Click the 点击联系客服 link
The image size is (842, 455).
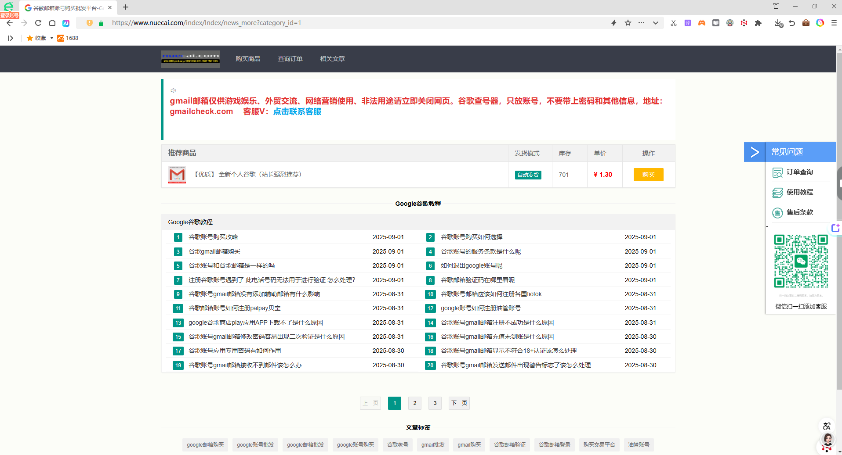point(297,111)
